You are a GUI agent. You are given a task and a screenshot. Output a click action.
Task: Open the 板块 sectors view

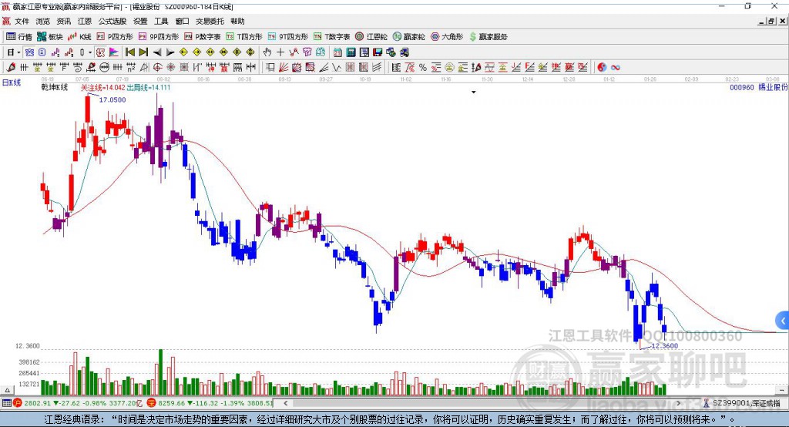click(50, 37)
